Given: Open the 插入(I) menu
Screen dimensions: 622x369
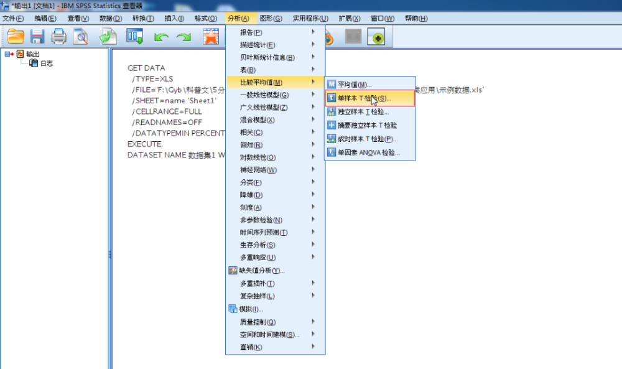Looking at the screenshot, I should (174, 18).
